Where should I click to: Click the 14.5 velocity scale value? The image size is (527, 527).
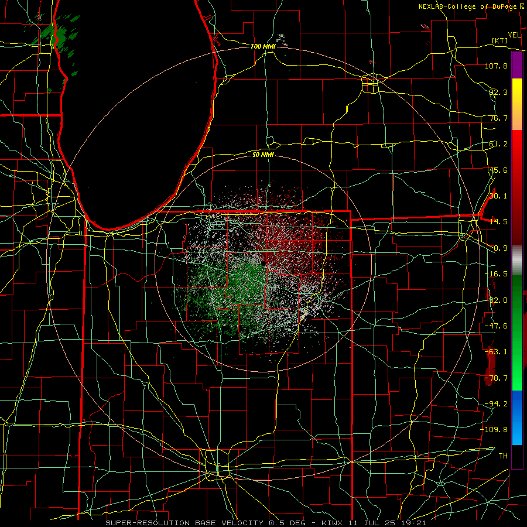click(498, 222)
